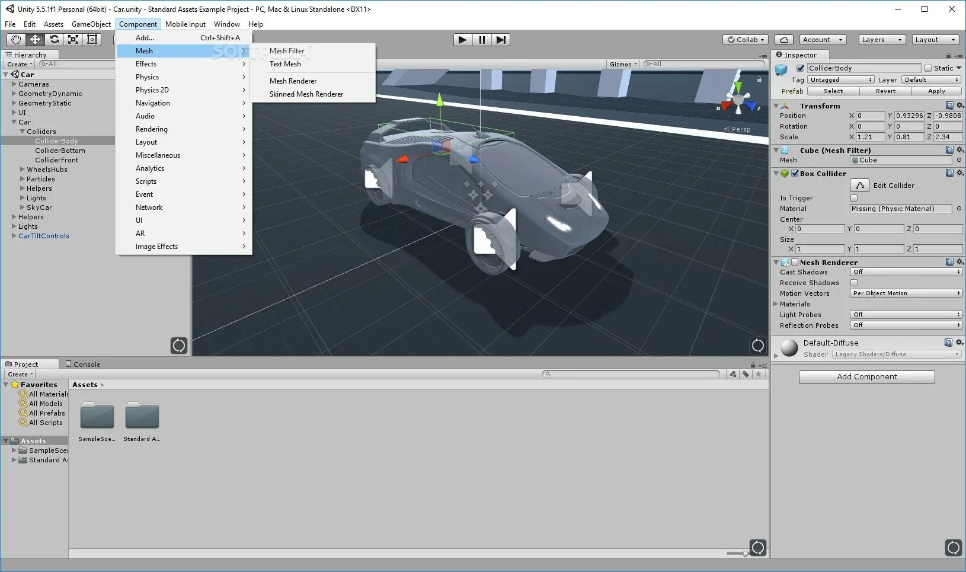The width and height of the screenshot is (966, 572).
Task: Open the Layers dropdown in the toolbar
Action: [x=882, y=40]
